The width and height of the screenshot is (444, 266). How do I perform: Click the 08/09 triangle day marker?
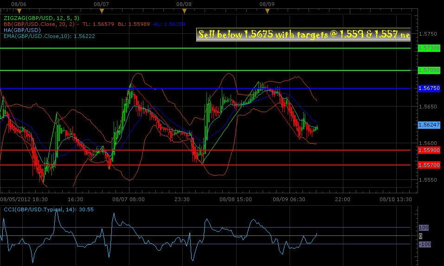point(267,11)
